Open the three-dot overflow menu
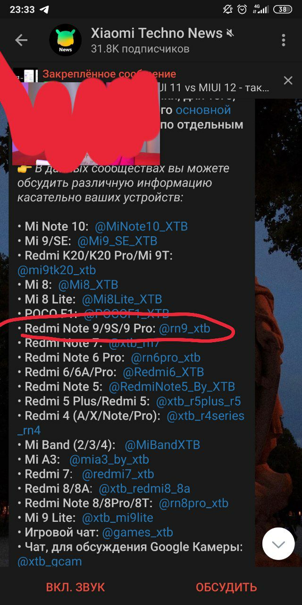The height and width of the screenshot is (605, 302). tap(284, 40)
